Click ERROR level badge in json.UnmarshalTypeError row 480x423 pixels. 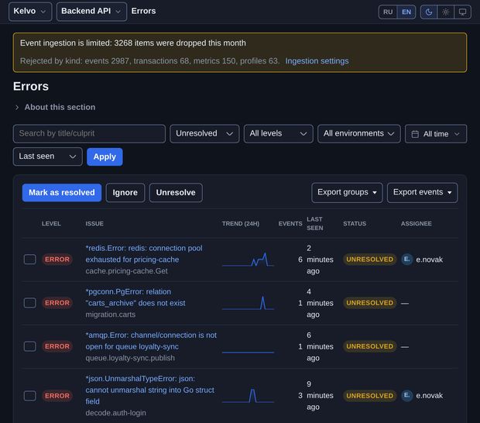coord(57,395)
